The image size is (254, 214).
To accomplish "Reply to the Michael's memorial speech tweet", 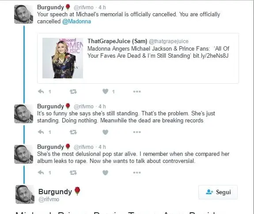I will (41, 92).
